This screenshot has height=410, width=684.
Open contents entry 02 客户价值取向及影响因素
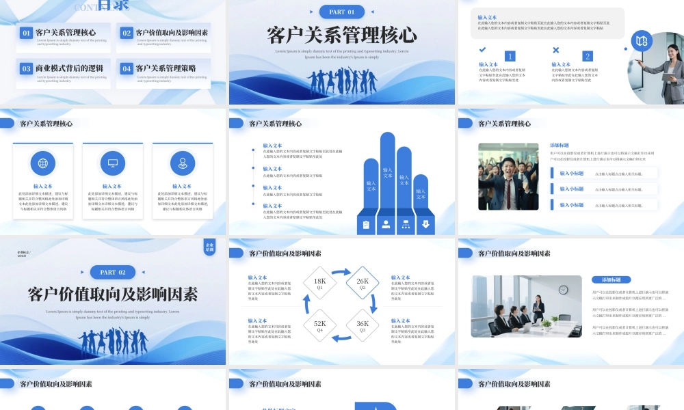pos(163,38)
